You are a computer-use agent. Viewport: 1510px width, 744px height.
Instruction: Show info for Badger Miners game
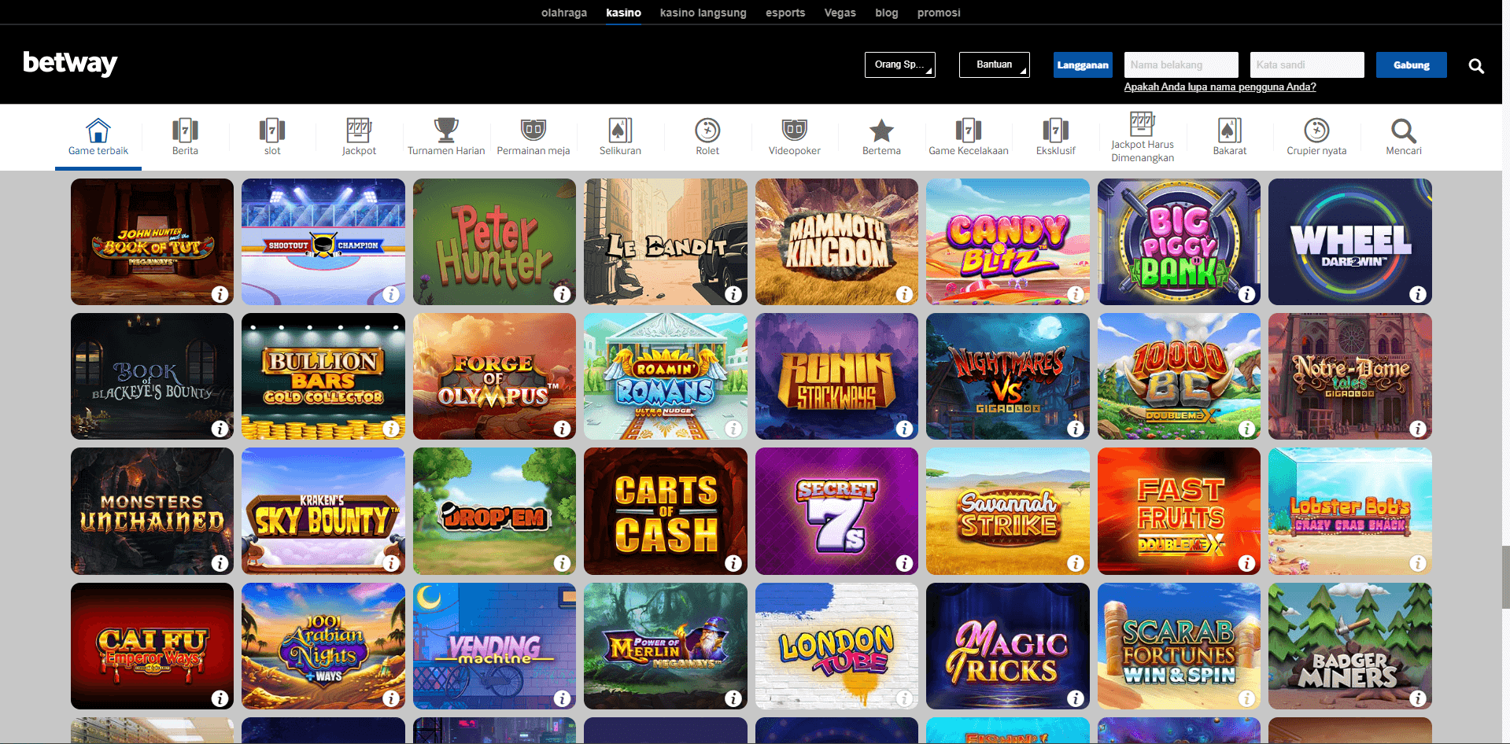click(1418, 698)
